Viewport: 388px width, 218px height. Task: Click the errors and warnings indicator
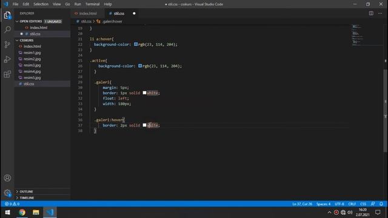click(x=12, y=204)
